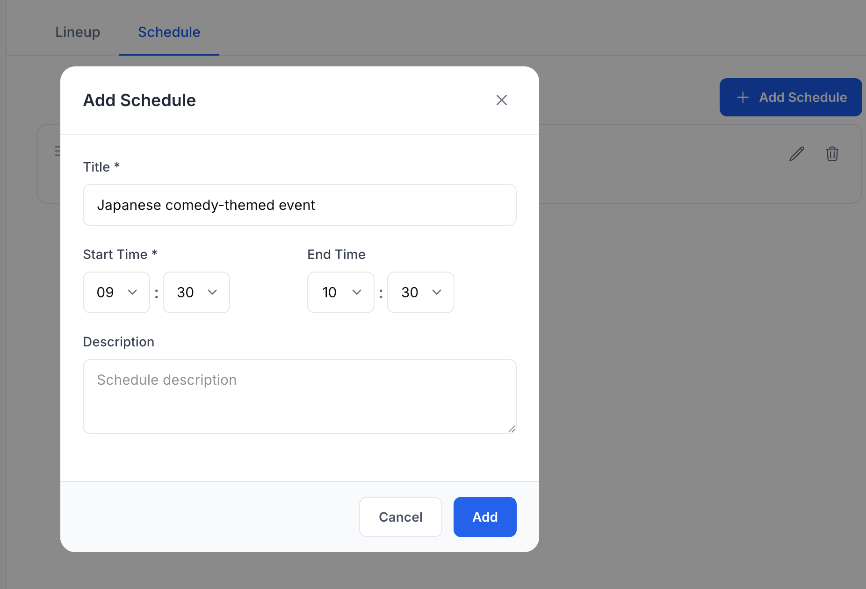Click inside the Title input field
866x589 pixels.
pos(299,205)
